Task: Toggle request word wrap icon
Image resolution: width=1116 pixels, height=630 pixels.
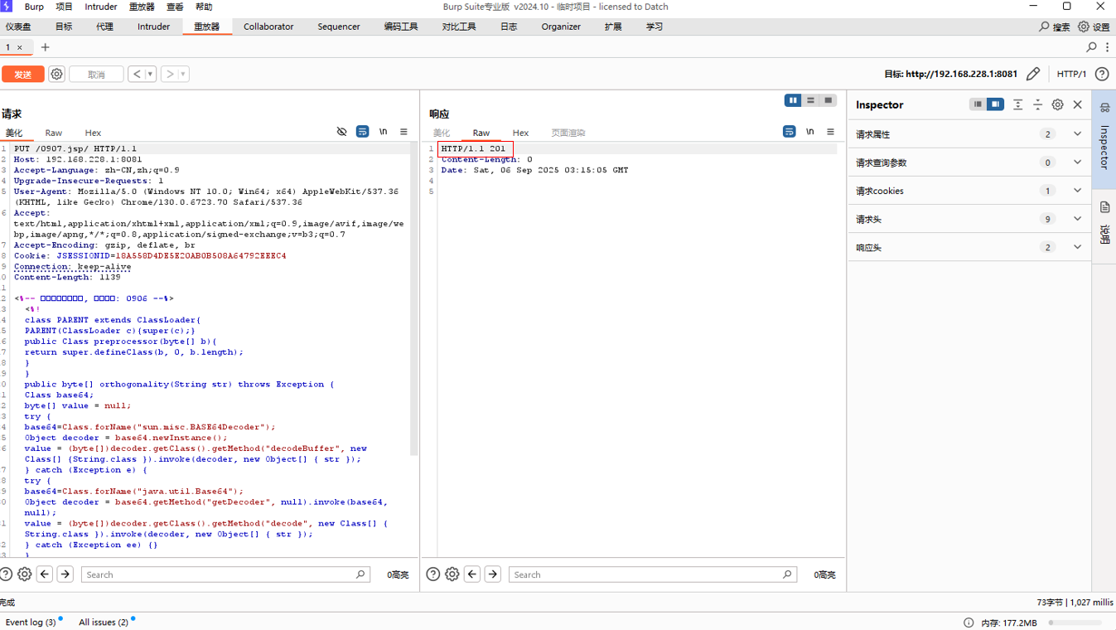Action: 362,132
